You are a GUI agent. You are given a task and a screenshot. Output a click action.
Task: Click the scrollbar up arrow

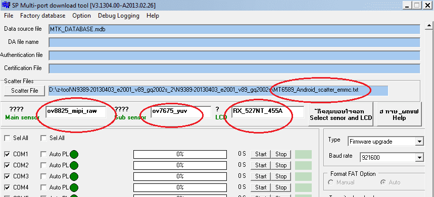coord(429,26)
